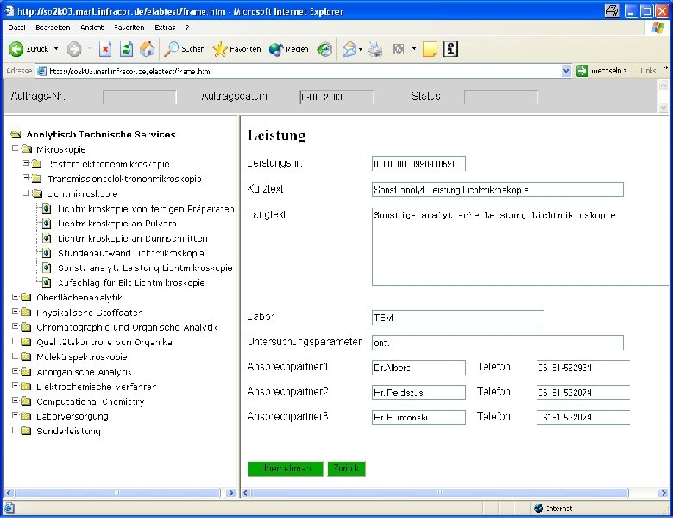Collapse the Lichtmikroskopie tree node
This screenshot has width=673, height=518.
click(26, 193)
